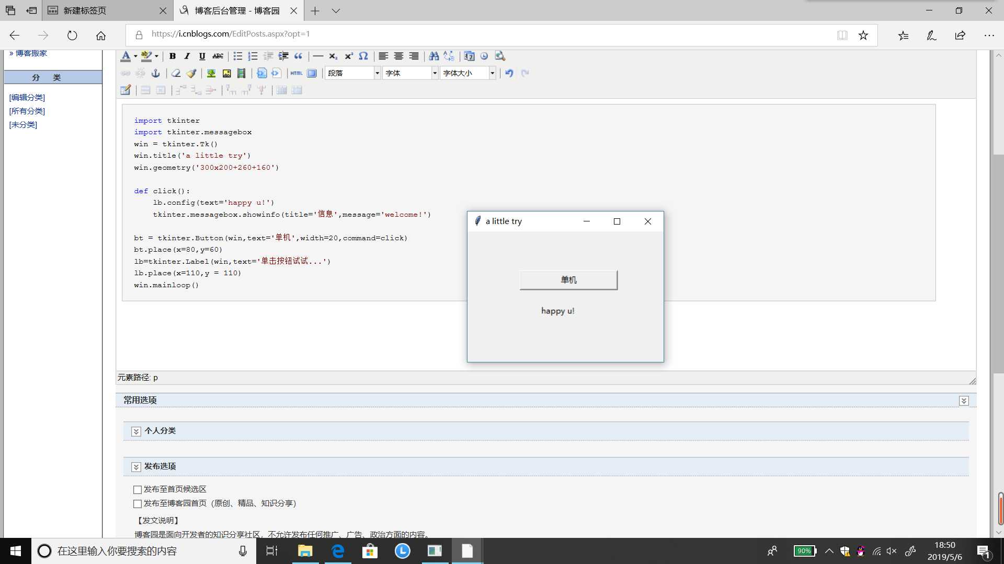Insert embedded media (film icon)
Viewport: 1004px width, 564px height.
(242, 73)
